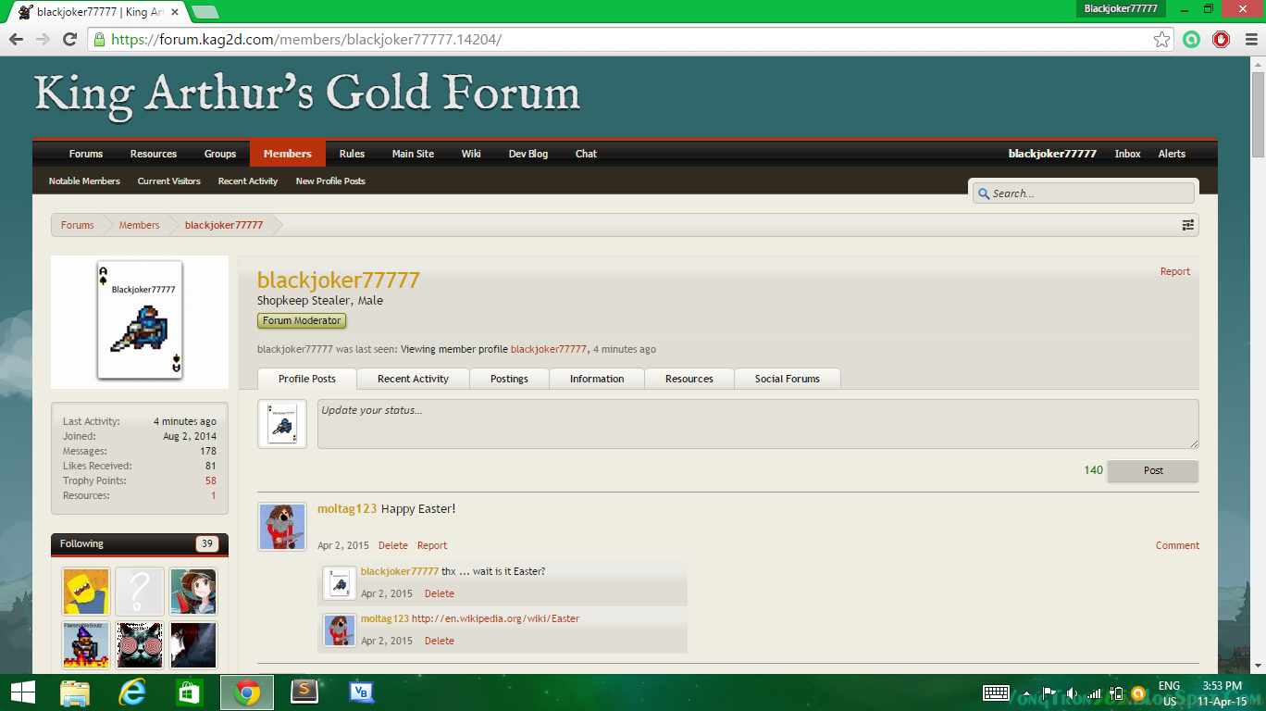Image resolution: width=1266 pixels, height=711 pixels.
Task: Open the Wiki navigation tab
Action: coord(471,154)
